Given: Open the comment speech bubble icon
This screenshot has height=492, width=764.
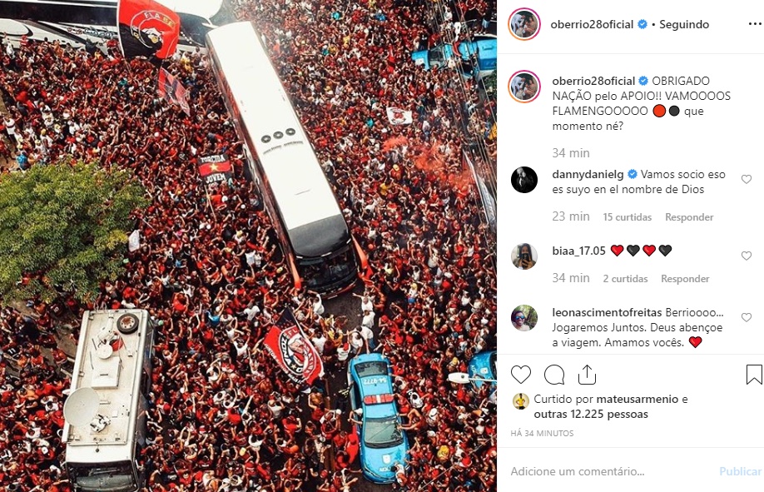Looking at the screenshot, I should click(x=554, y=375).
